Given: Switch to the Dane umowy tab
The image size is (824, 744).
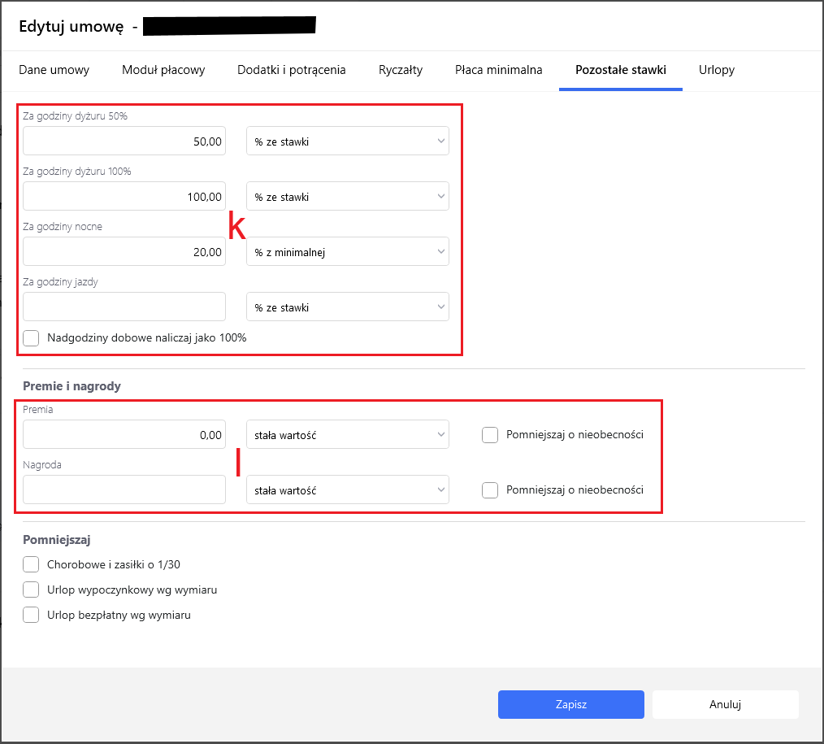Looking at the screenshot, I should point(54,70).
